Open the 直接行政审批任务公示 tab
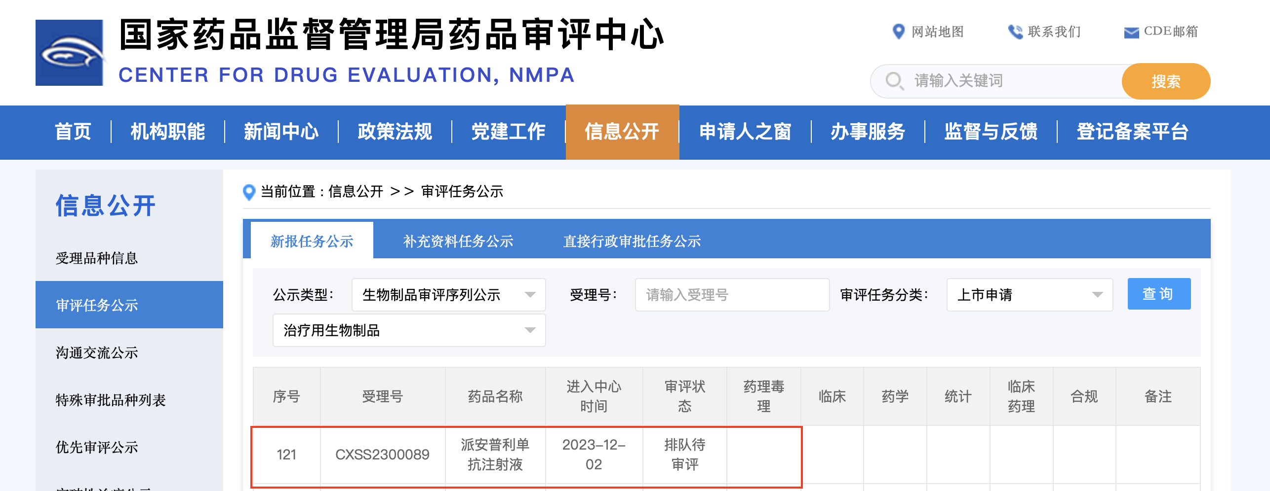 (x=632, y=241)
